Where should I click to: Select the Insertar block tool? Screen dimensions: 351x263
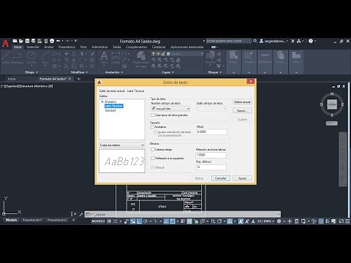click(x=210, y=58)
